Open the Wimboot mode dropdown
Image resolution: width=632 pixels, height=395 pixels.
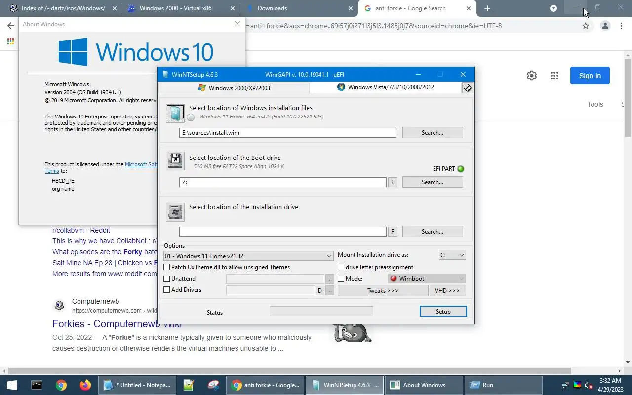(x=427, y=279)
